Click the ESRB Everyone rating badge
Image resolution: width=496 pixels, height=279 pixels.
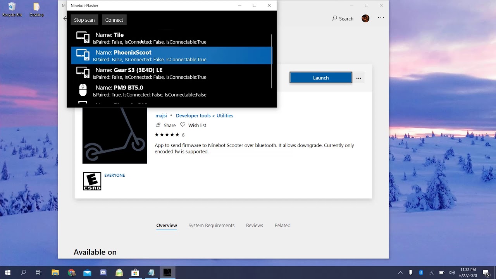pyautogui.click(x=92, y=181)
